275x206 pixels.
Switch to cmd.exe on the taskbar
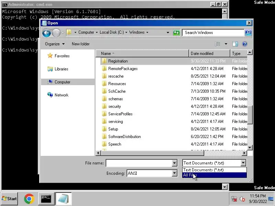tap(46, 199)
